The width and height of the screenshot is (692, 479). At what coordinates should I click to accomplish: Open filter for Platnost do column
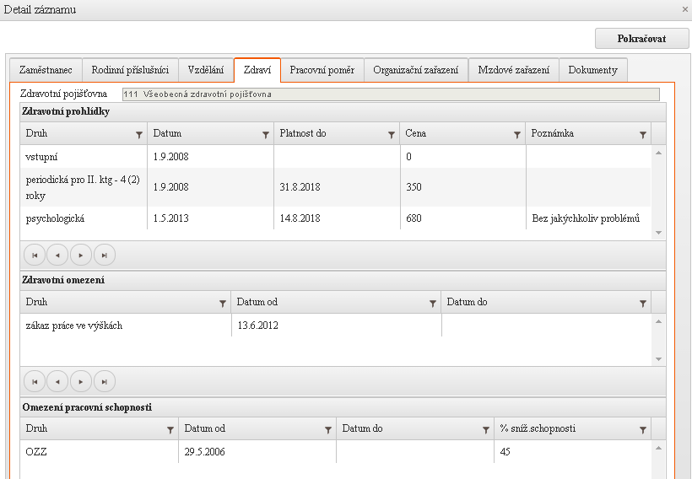pyautogui.click(x=392, y=134)
